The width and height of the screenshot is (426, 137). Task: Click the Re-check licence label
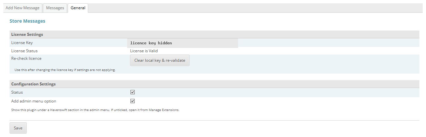[x=26, y=58]
